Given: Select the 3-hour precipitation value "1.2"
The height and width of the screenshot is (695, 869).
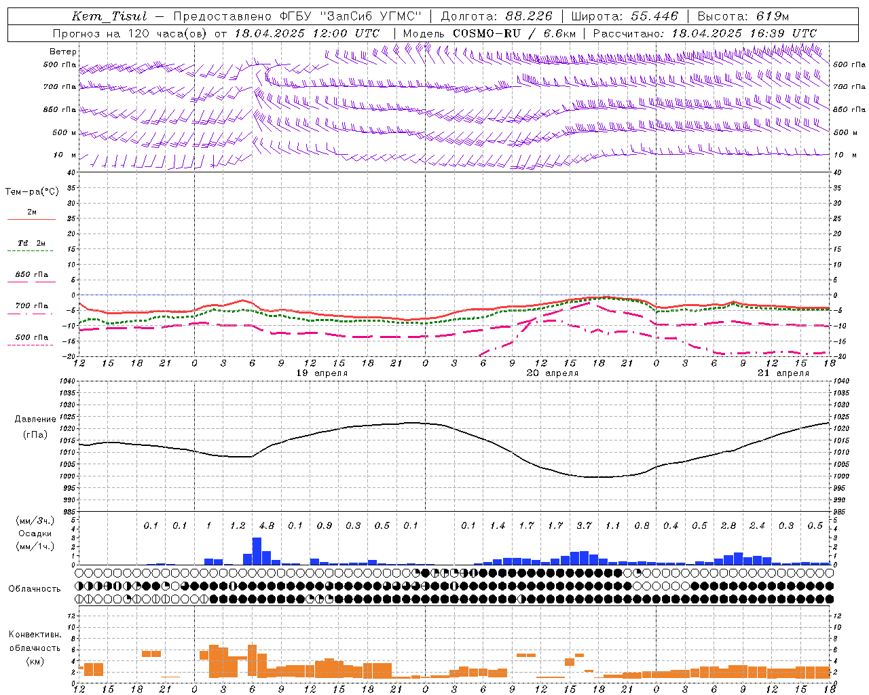Looking at the screenshot, I should click(238, 526).
